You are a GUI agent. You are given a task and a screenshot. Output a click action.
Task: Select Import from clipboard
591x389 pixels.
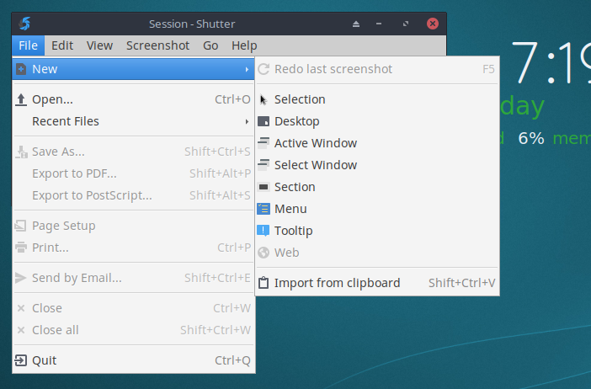click(x=377, y=283)
